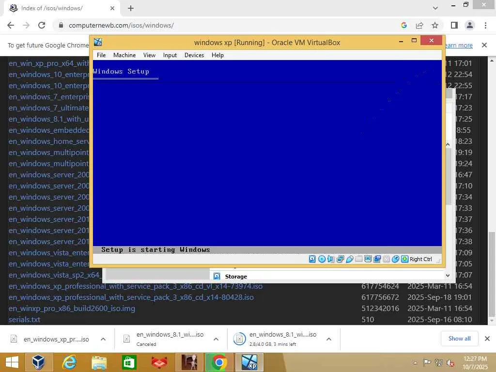Click Show all downloads
This screenshot has height=372, width=496.
[459, 339]
